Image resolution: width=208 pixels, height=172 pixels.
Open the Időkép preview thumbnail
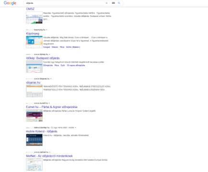[x=34, y=66]
